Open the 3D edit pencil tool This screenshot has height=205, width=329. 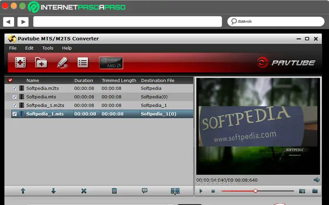point(63,62)
